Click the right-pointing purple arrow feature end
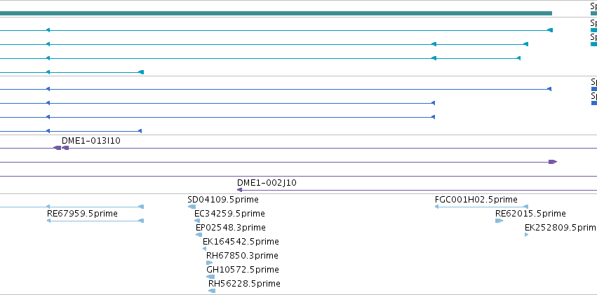This screenshot has width=597, height=295. (x=553, y=162)
